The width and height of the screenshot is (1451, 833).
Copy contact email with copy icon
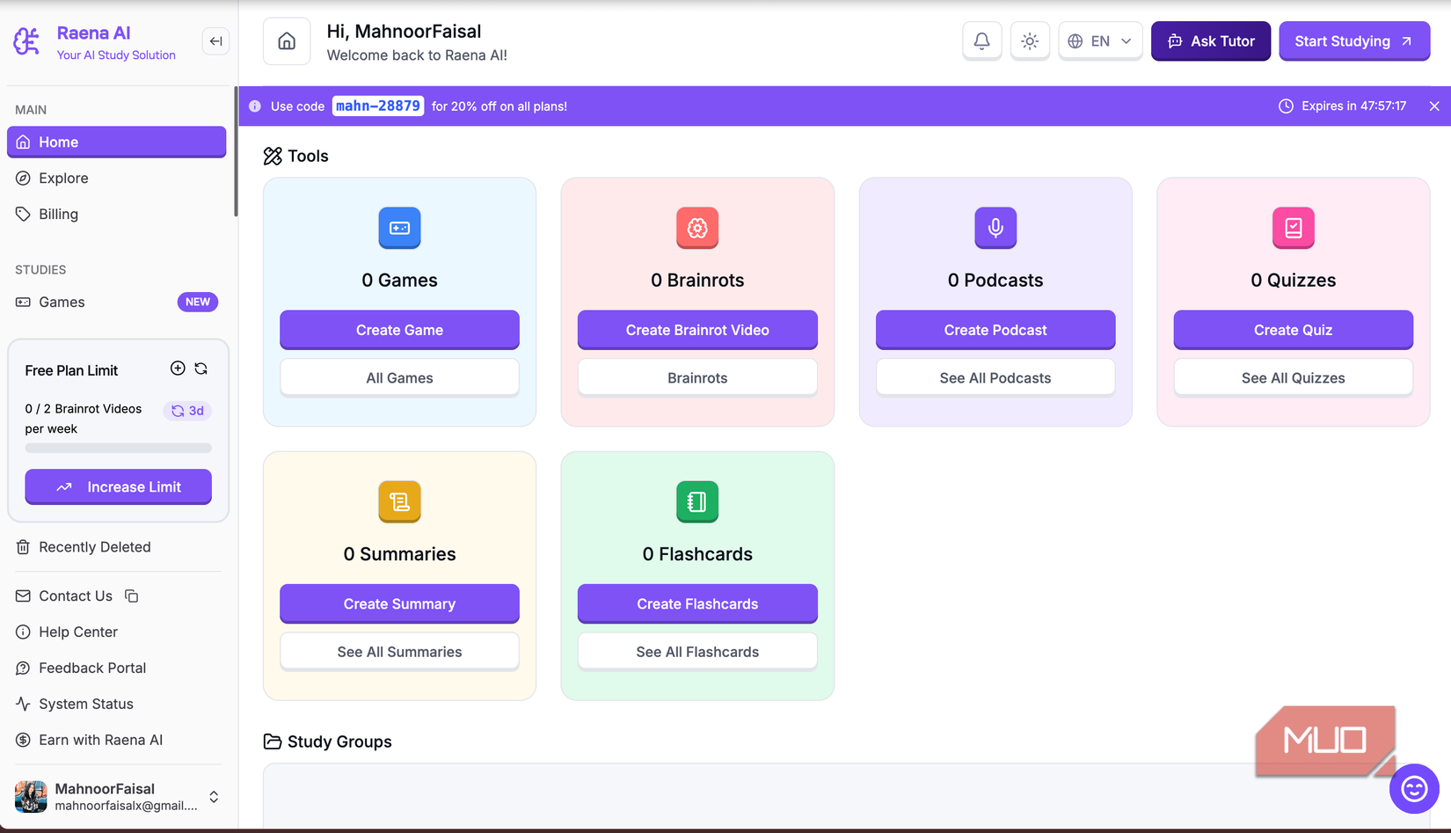pyautogui.click(x=132, y=596)
